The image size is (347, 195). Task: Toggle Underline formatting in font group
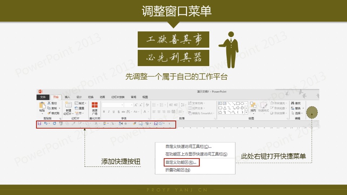[113, 112]
